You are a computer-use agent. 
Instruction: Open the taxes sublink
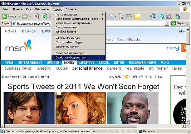(x=177, y=68)
